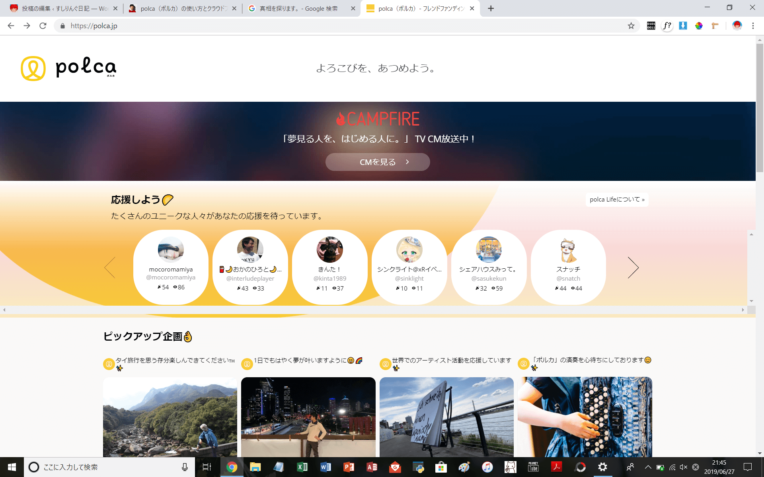Go back using the browser back arrow
764x477 pixels.
coord(11,26)
